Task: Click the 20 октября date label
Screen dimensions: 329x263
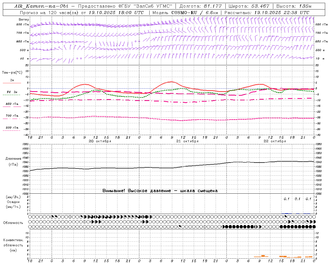Action: tap(100, 141)
